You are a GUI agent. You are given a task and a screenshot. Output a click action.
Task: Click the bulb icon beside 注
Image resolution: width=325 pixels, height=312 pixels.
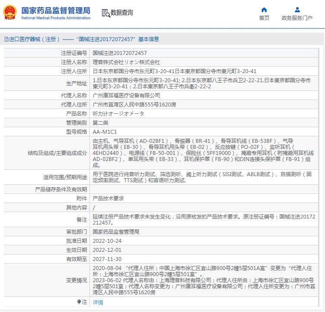[x=79, y=302]
